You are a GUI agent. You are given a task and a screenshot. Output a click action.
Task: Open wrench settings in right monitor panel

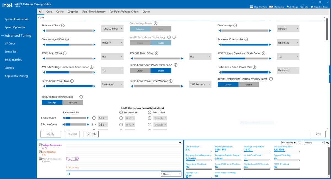327,143
